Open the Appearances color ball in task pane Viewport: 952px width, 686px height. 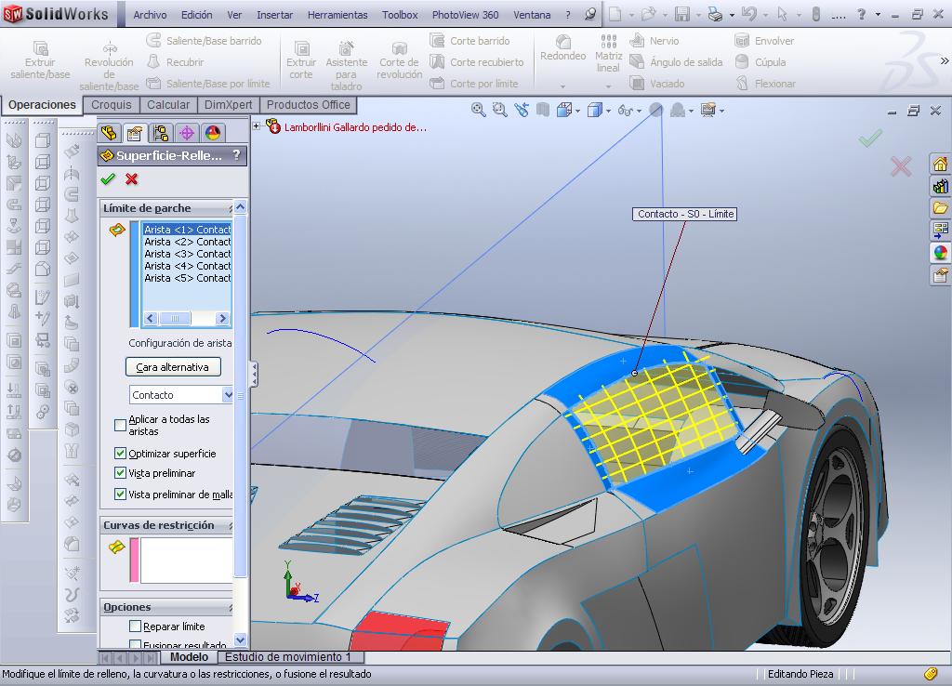[940, 253]
